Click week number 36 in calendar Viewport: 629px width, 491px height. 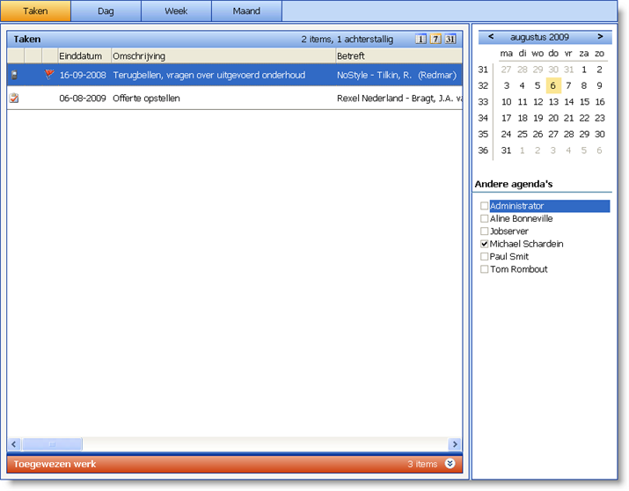(x=483, y=150)
